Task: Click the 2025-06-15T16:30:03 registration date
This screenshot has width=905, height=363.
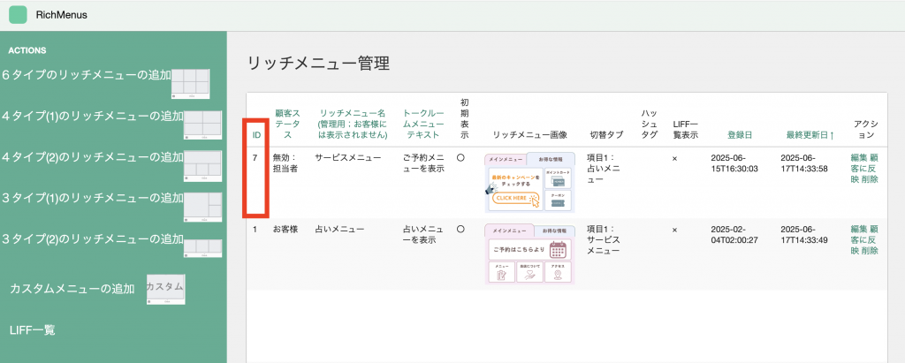Action: [x=734, y=163]
